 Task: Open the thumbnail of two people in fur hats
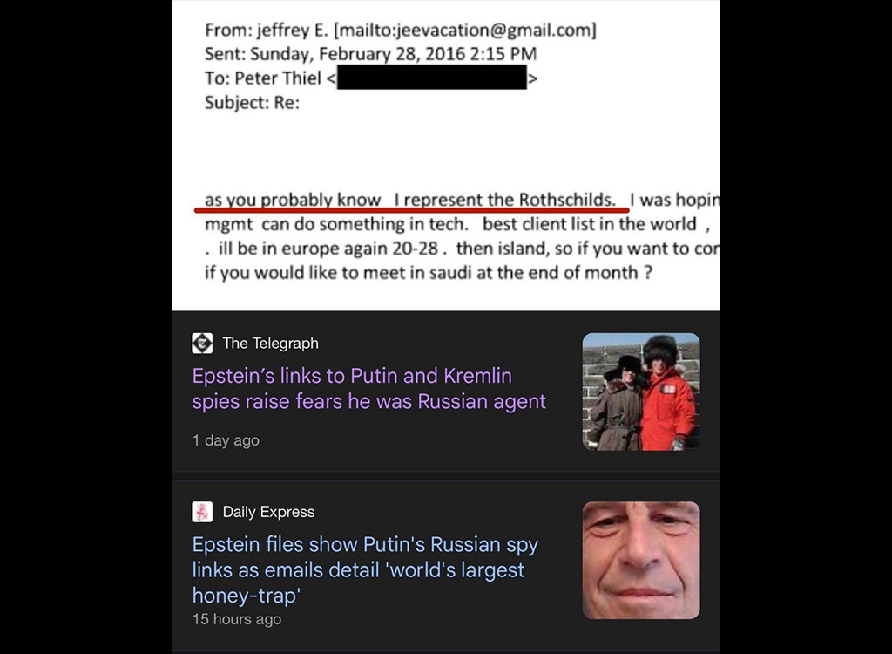click(x=641, y=392)
